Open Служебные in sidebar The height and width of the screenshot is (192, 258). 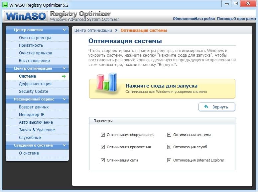pyautogui.click(x=37, y=138)
